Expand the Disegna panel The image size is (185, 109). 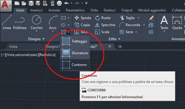coord(36,39)
